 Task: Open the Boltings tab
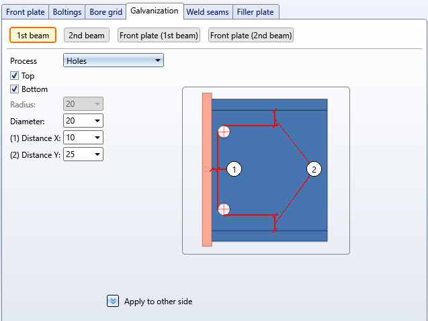coord(67,12)
